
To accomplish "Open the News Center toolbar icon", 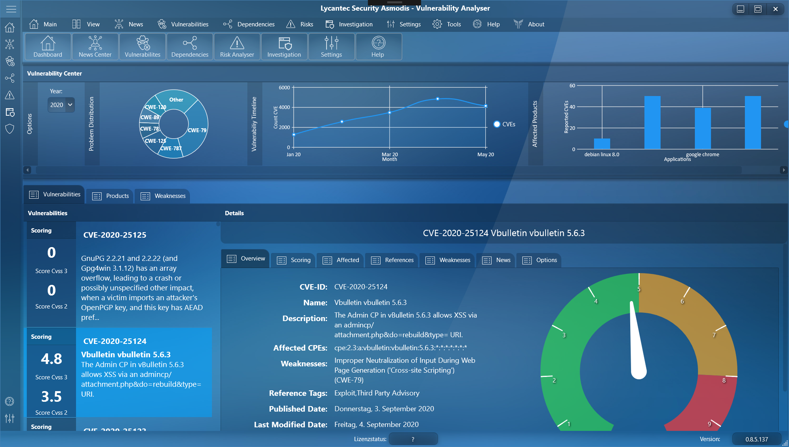I will coord(95,46).
